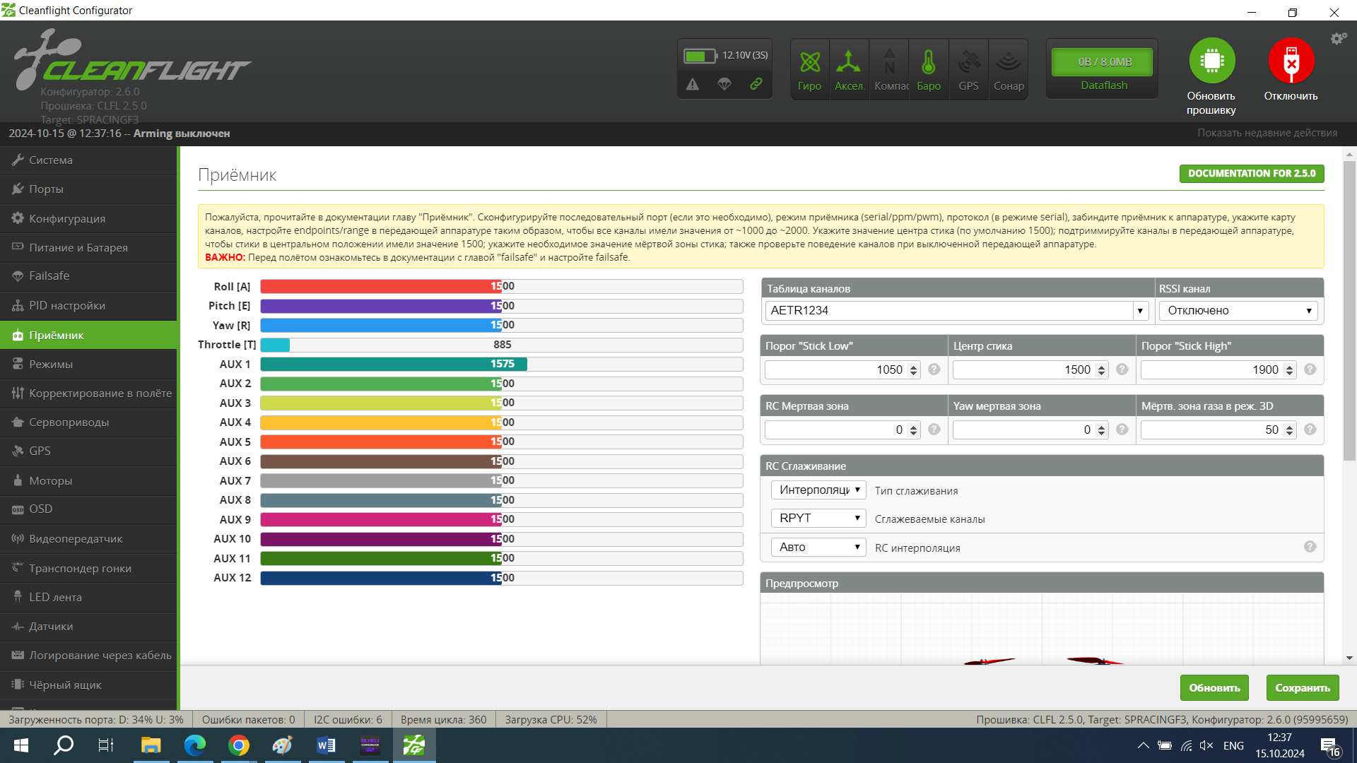Switch to the PID настройки tab
Screen dimensions: 1357x763
pyautogui.click(x=67, y=306)
